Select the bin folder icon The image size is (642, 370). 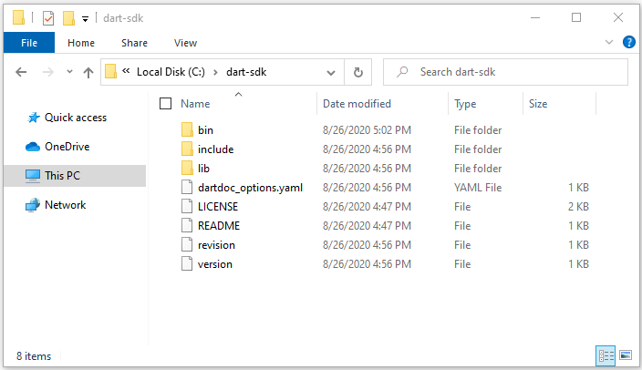[187, 130]
